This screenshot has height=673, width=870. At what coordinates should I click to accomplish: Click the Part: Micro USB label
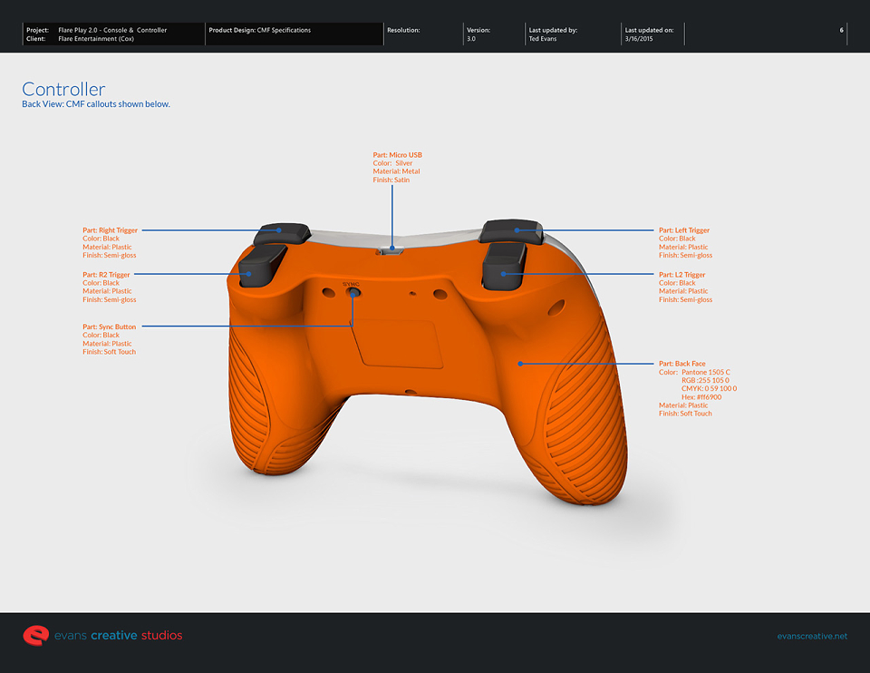tap(397, 155)
